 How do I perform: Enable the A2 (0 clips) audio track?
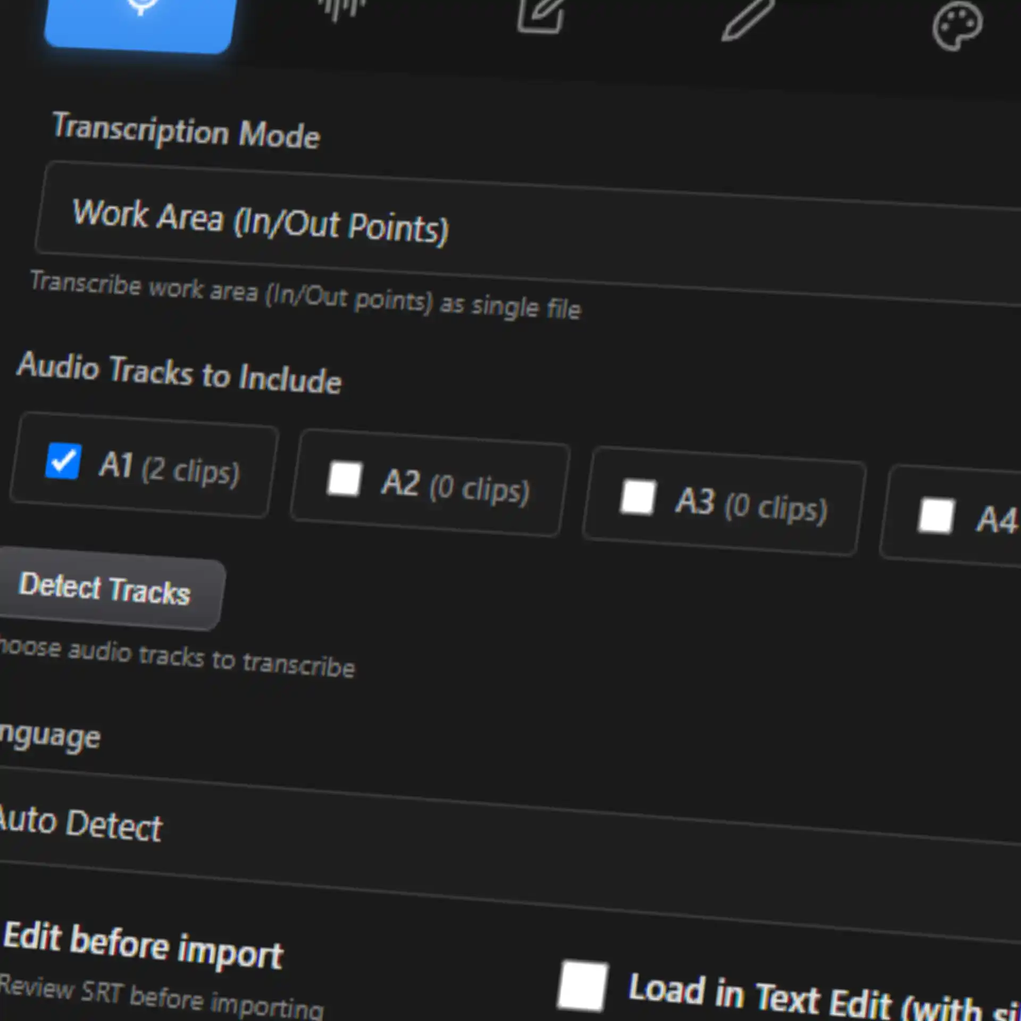tap(345, 479)
